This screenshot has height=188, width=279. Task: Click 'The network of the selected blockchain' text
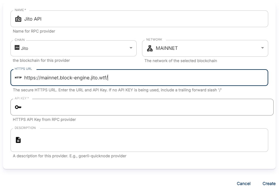pos(181,61)
